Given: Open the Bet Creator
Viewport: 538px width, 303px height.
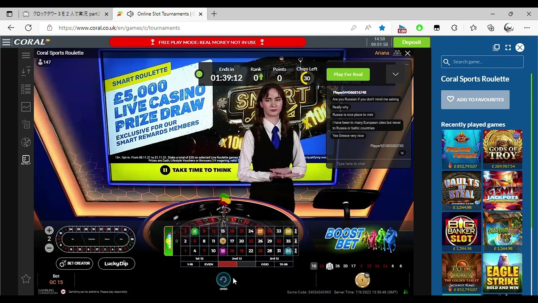Looking at the screenshot, I should click(74, 263).
